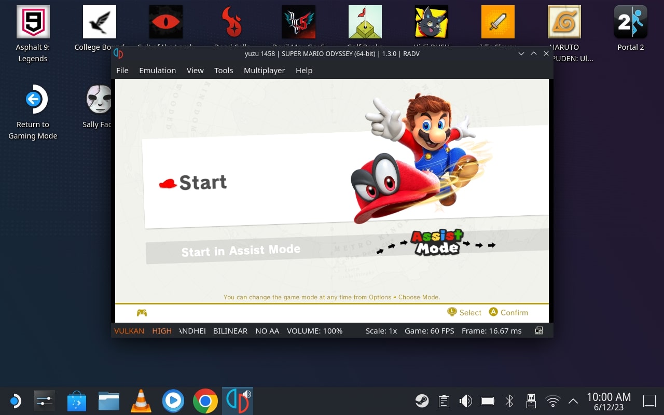Open the Multiplayer menu

point(264,71)
